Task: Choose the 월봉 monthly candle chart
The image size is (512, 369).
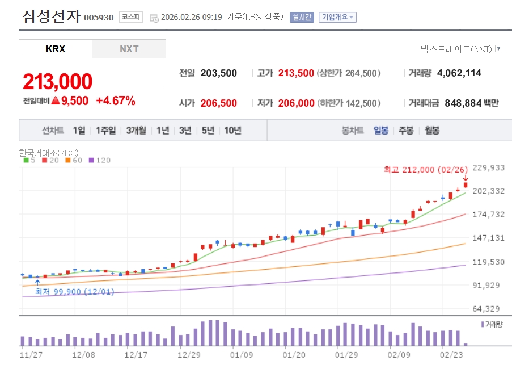Action: [x=432, y=131]
